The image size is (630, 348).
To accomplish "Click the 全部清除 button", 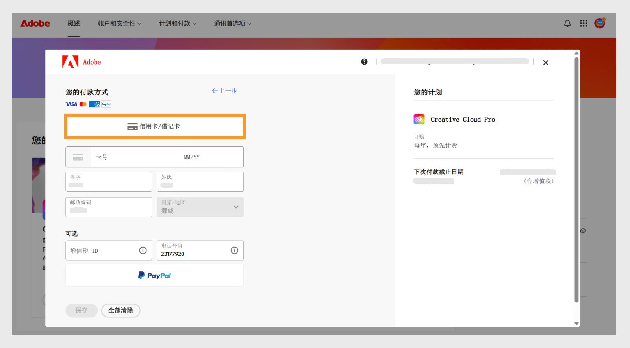I will [x=121, y=310].
